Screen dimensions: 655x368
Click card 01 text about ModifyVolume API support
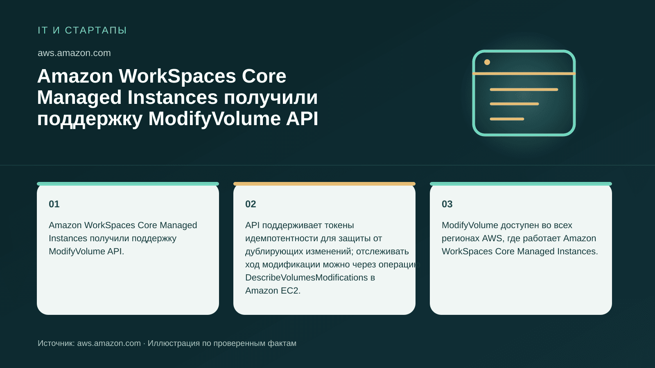pos(123,238)
